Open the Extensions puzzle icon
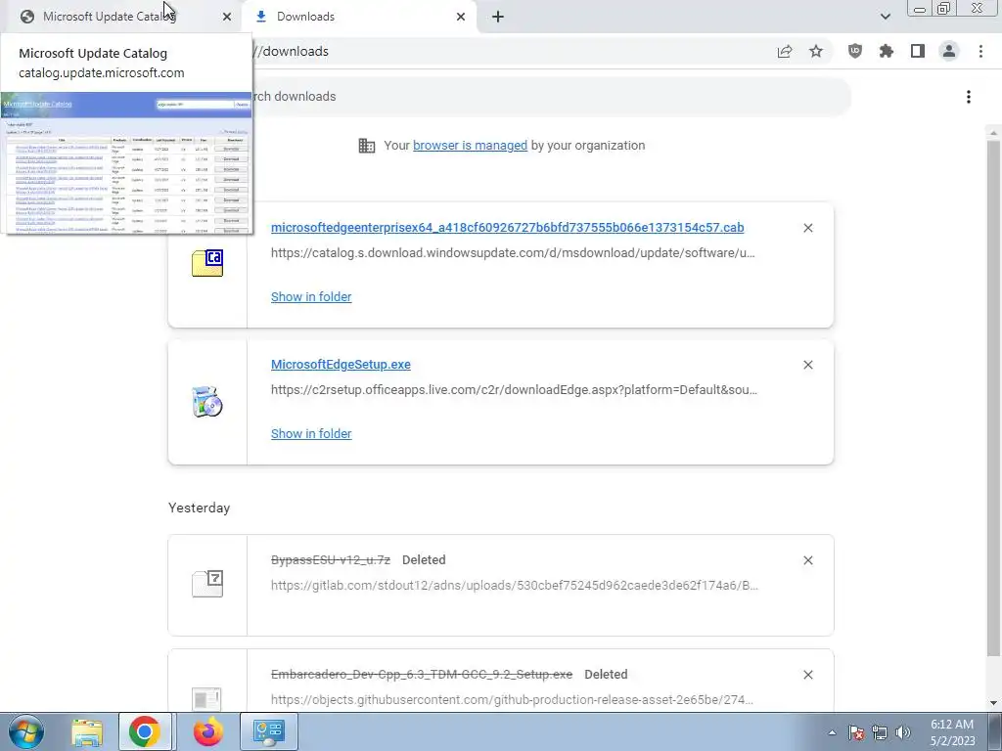Image resolution: width=1002 pixels, height=751 pixels. pyautogui.click(x=887, y=51)
